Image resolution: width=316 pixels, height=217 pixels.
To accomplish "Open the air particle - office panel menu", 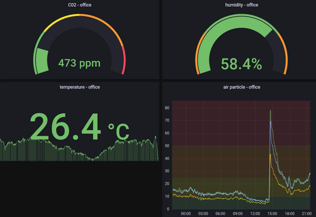I will pos(242,87).
